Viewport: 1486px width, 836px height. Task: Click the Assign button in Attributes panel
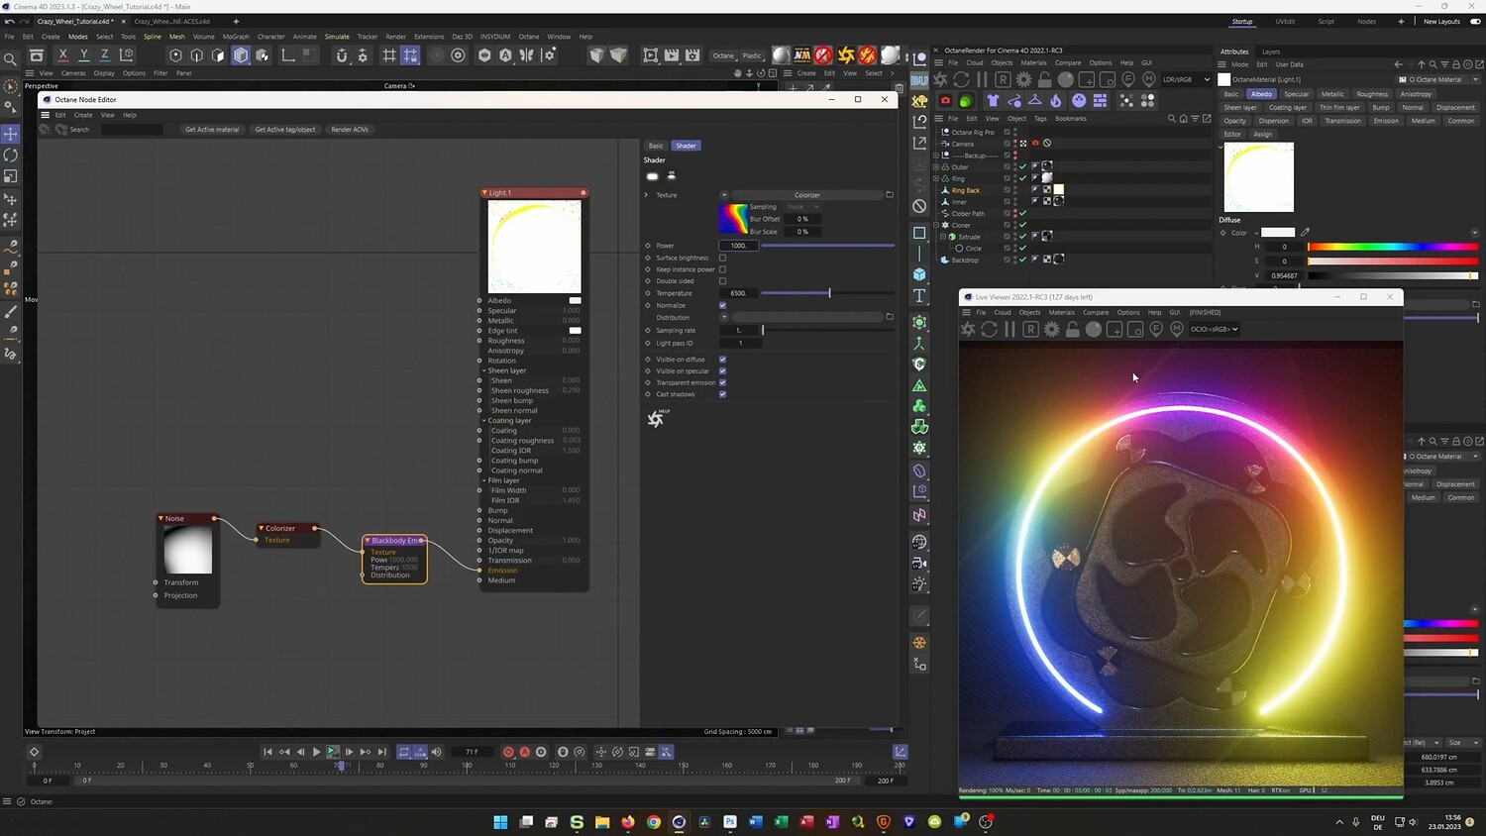[x=1262, y=134]
